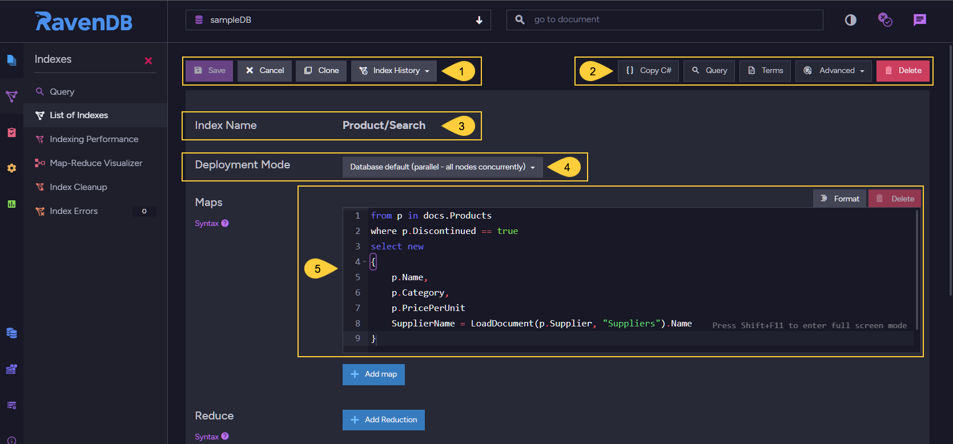
Task: Open the Indexes icon in left rail
Action: coord(11,96)
